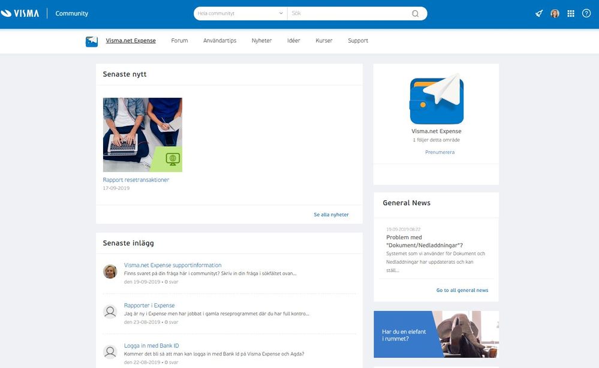Click avatar beside Logga in med Bank ID post

pos(110,352)
